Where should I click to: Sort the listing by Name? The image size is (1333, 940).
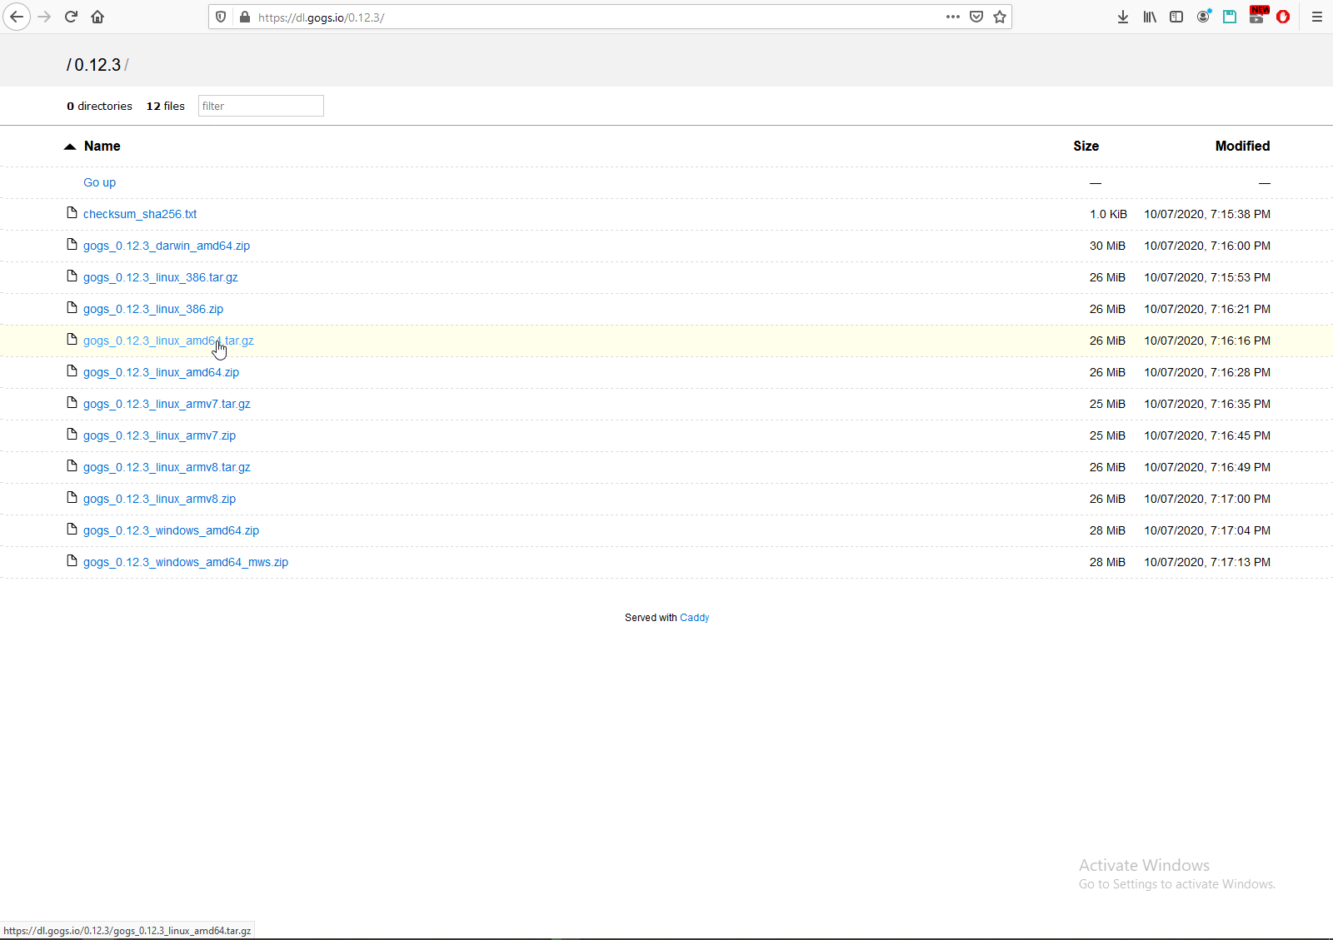click(102, 147)
